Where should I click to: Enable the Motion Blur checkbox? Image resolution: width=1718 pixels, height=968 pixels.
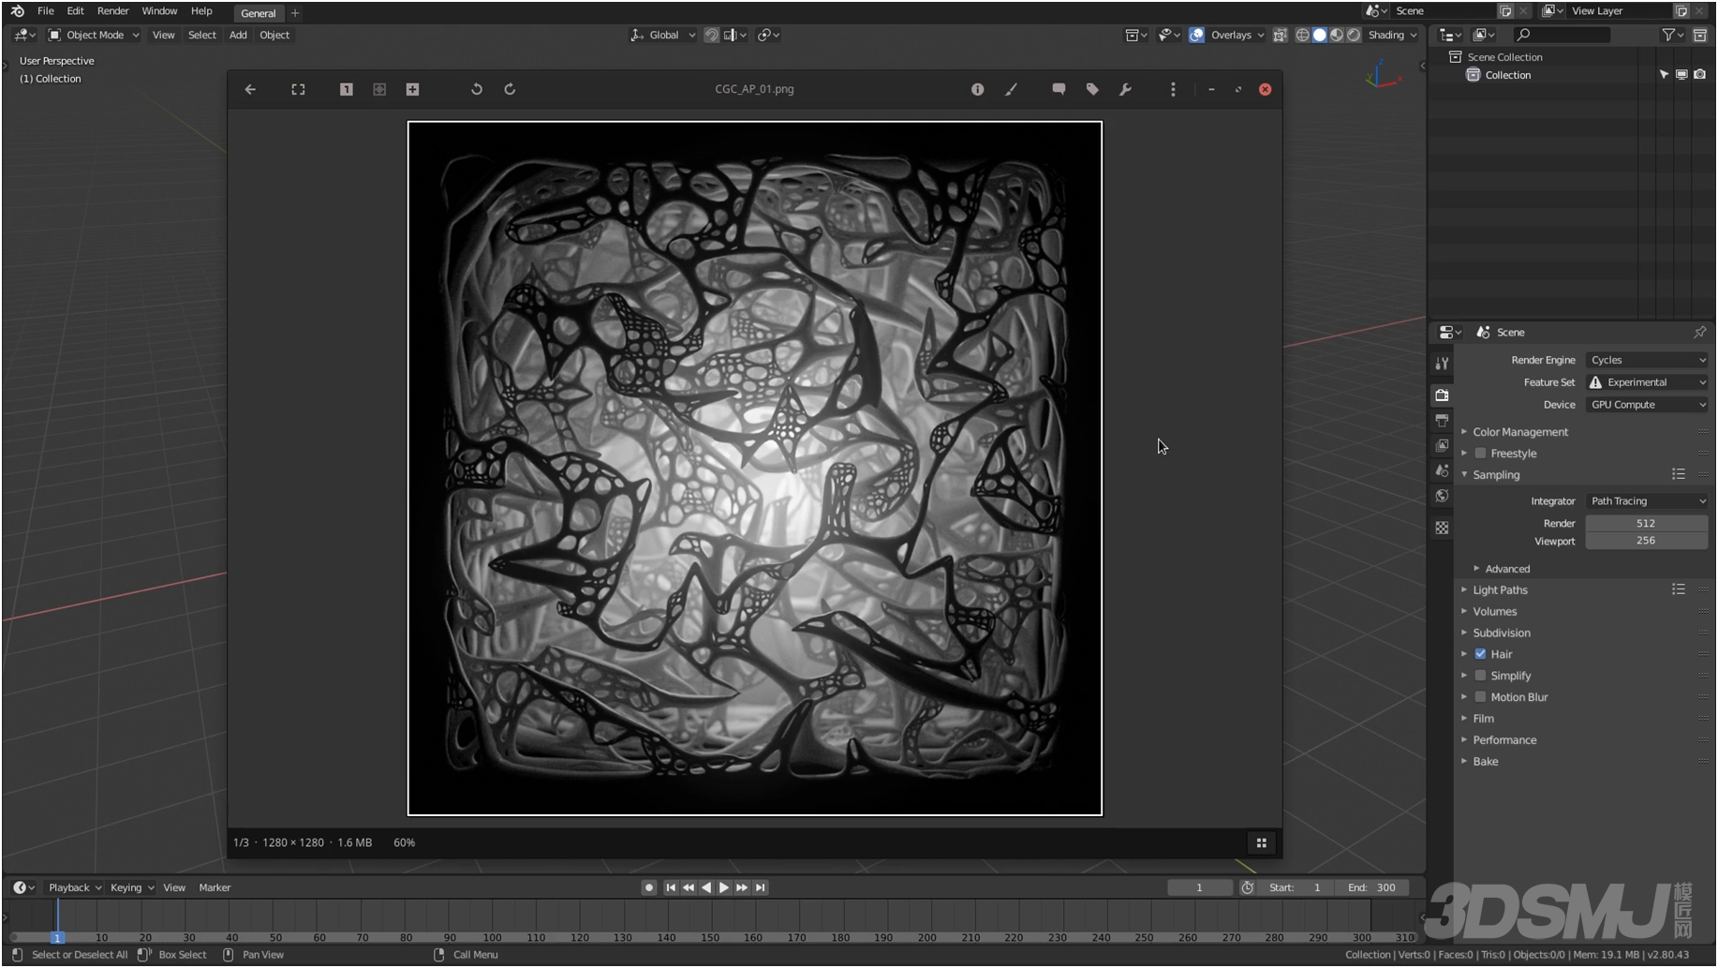(x=1481, y=698)
